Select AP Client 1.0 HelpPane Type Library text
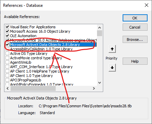The width and height of the screenshot is (152, 124). [x=40, y=71]
